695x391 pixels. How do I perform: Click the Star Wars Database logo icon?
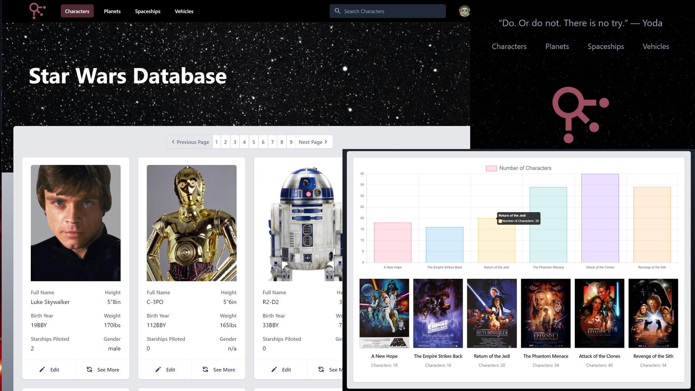(x=37, y=11)
